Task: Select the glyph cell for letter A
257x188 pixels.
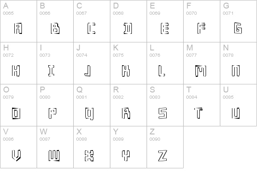Action: pos(18,21)
